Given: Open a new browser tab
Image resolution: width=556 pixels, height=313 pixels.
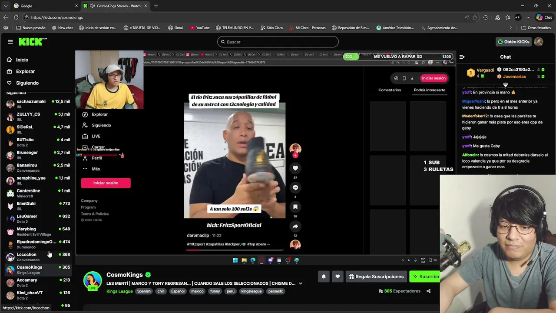Looking at the screenshot, I should (156, 6).
